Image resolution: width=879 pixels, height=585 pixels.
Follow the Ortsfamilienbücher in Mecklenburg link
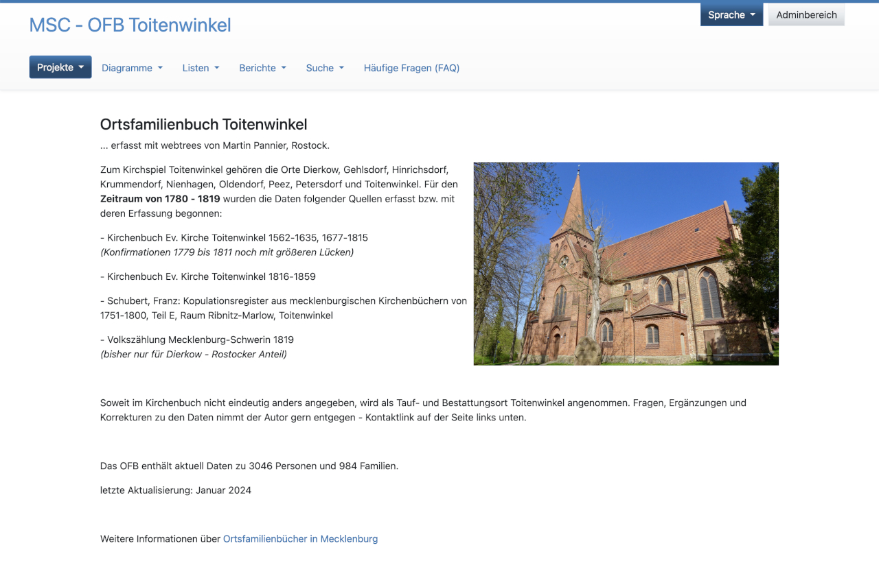click(x=300, y=539)
